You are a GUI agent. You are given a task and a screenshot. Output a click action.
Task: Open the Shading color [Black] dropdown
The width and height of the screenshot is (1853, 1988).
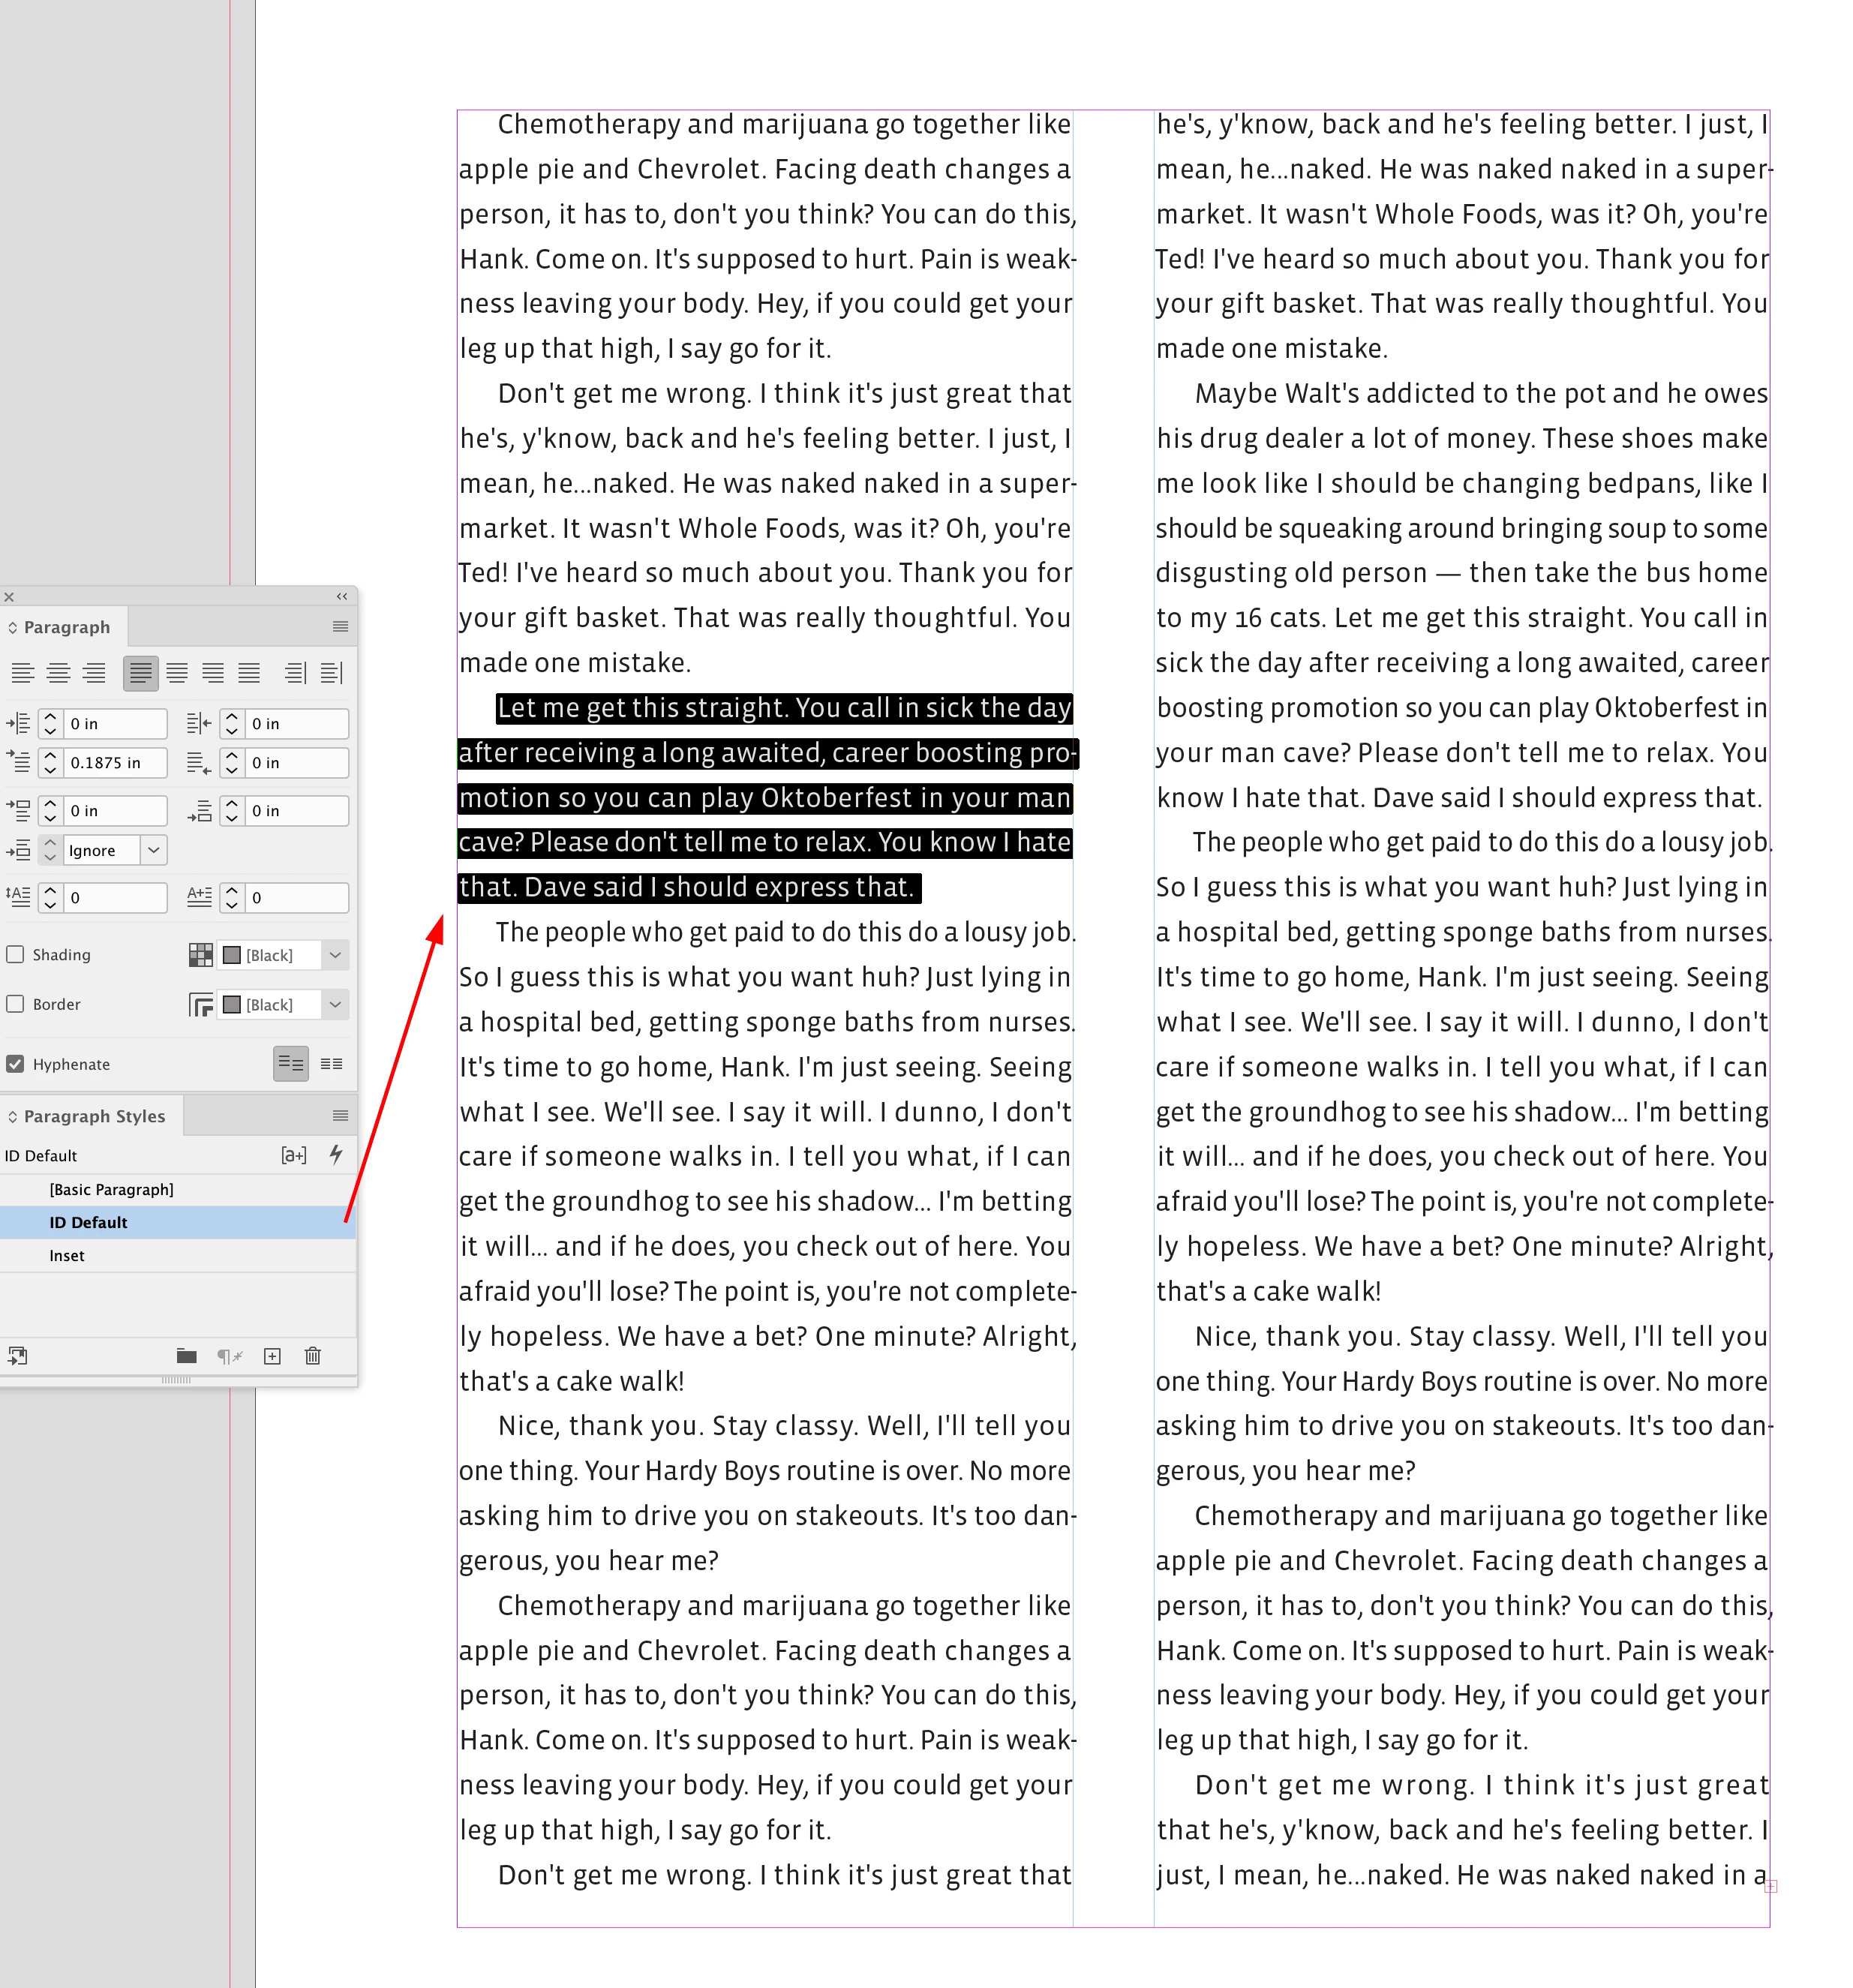pos(336,955)
